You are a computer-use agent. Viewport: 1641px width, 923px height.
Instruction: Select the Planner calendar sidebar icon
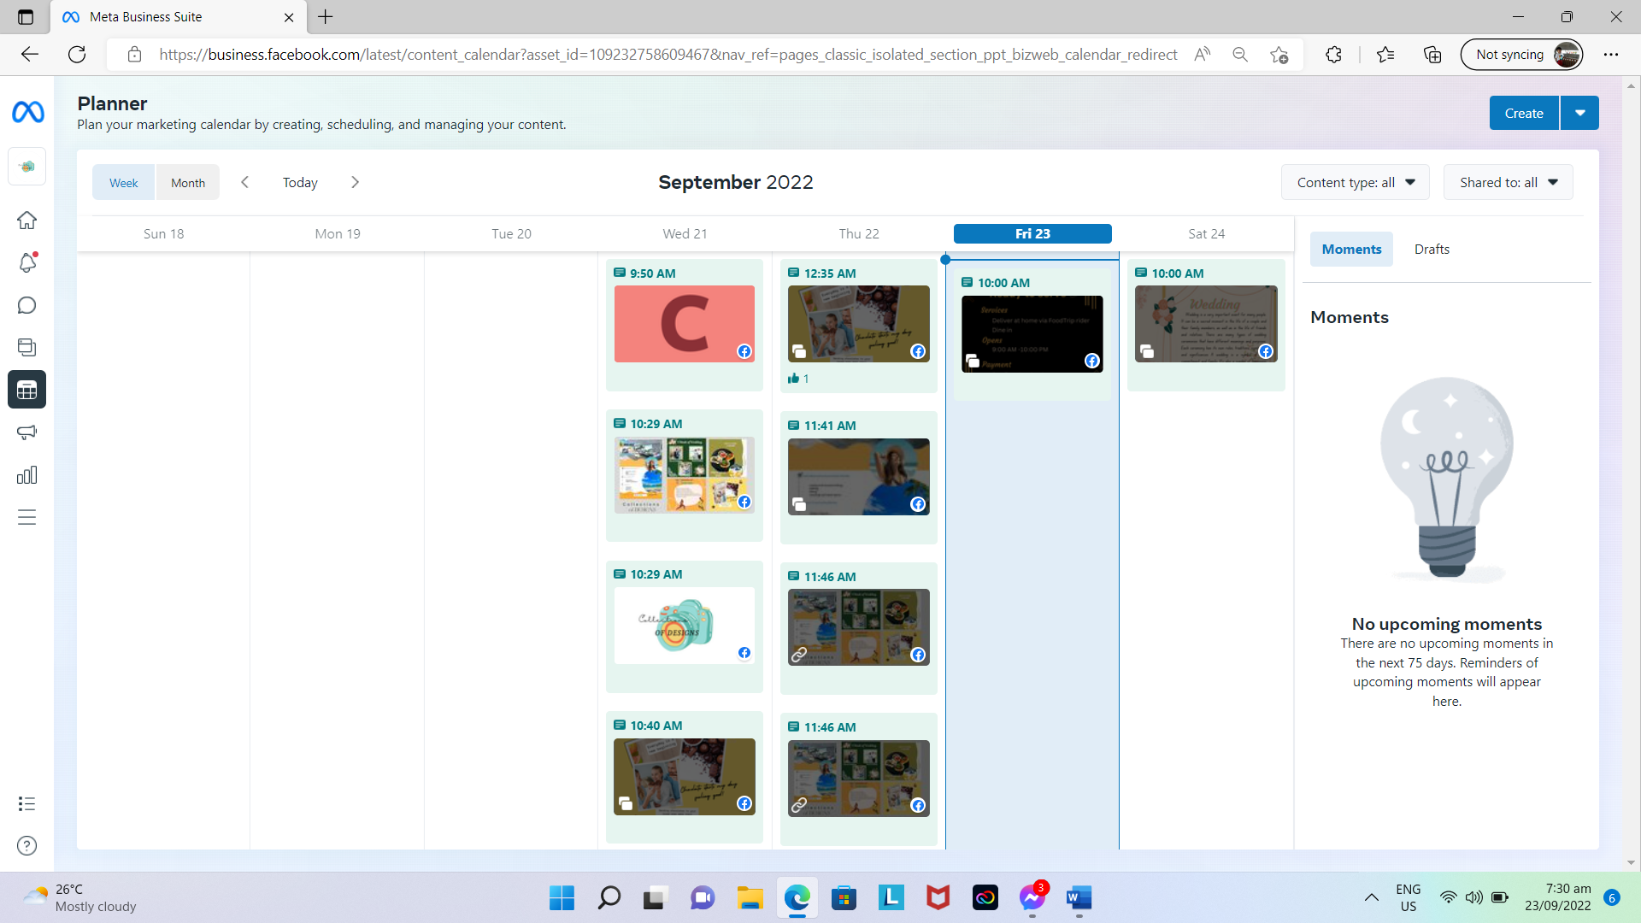27,390
